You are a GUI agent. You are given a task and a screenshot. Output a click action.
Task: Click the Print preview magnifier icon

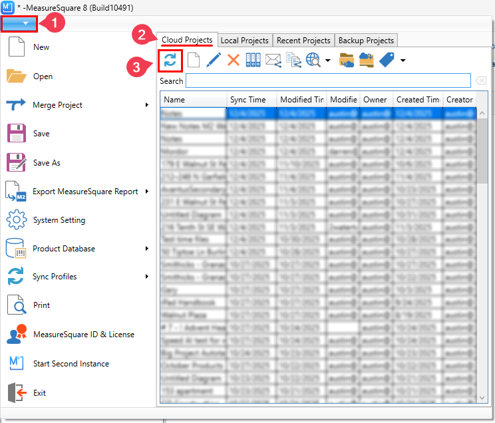tap(17, 305)
